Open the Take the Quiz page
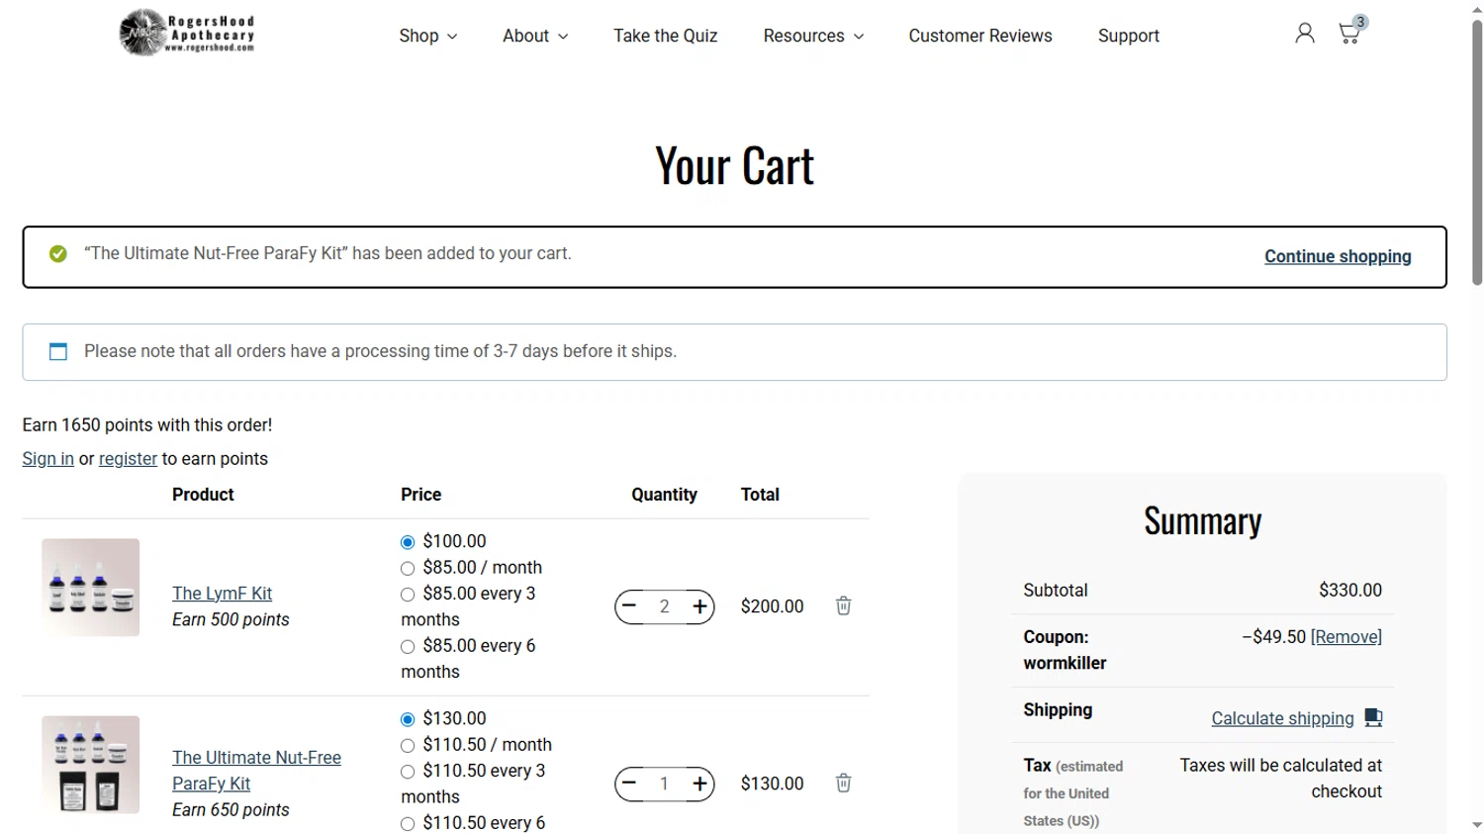 665,36
